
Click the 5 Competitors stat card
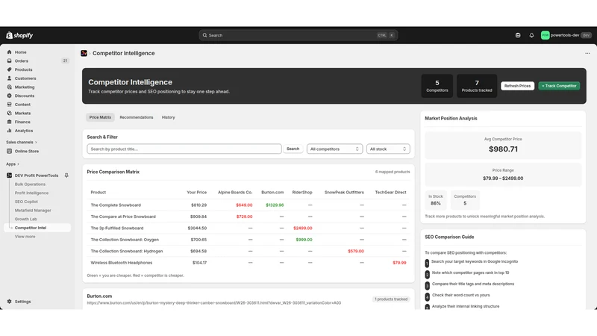437,86
